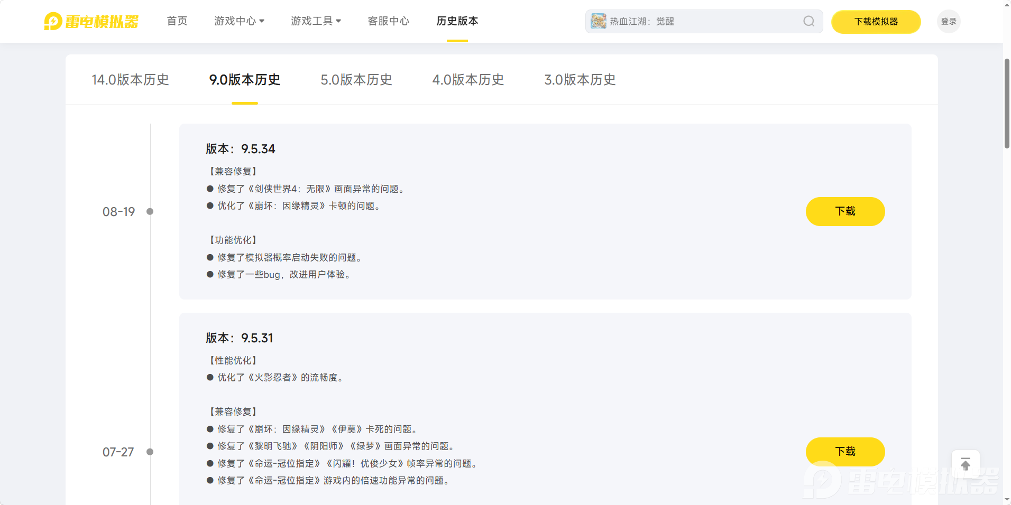Download version 9.5.34
This screenshot has width=1011, height=505.
tap(845, 211)
